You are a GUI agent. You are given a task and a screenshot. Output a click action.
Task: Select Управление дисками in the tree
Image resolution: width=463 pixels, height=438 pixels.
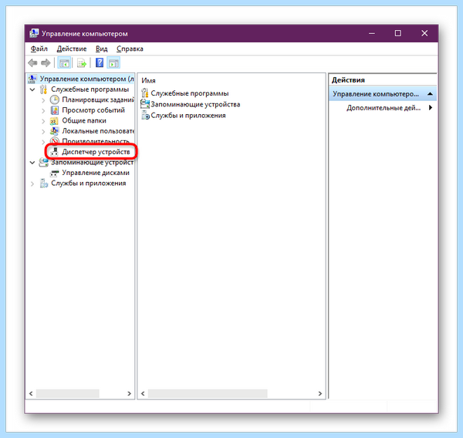pyautogui.click(x=96, y=173)
